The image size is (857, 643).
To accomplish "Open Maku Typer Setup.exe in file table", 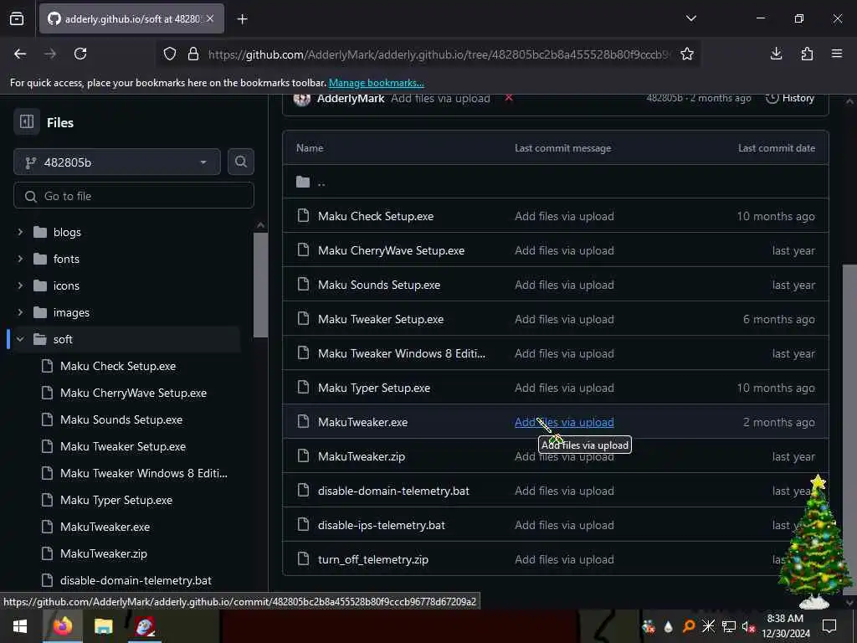I will coord(374,388).
